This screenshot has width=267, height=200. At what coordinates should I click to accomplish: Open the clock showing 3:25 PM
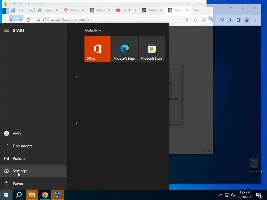245,195
